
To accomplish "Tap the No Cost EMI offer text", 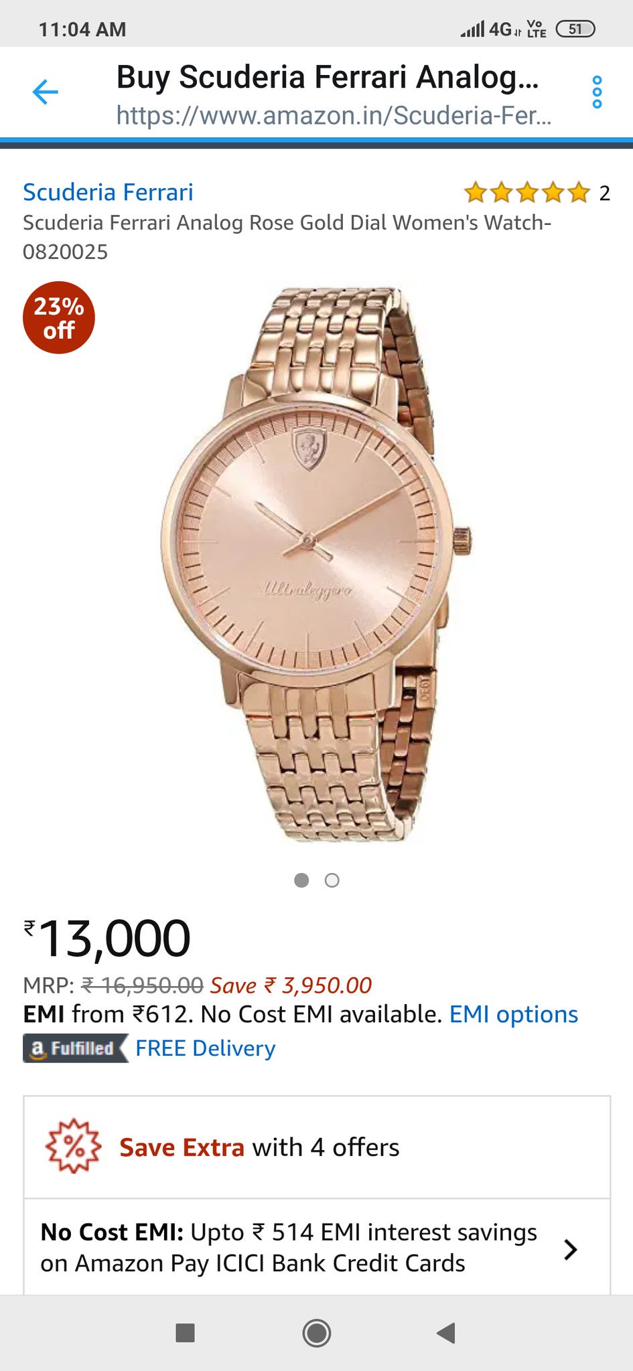I will pyautogui.click(x=289, y=1248).
